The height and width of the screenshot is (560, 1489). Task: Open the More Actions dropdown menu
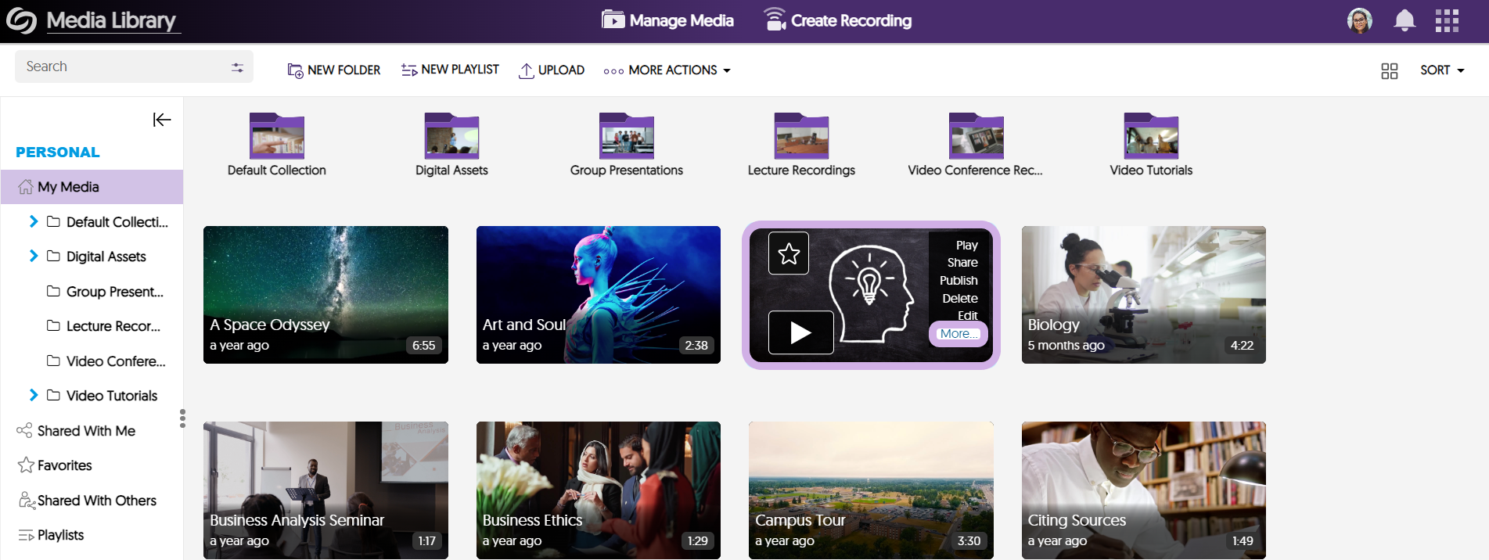[x=667, y=70]
